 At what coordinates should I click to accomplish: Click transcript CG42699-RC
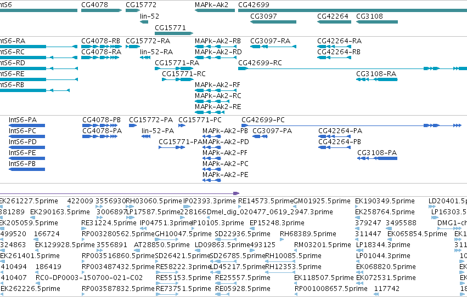pos(260,63)
